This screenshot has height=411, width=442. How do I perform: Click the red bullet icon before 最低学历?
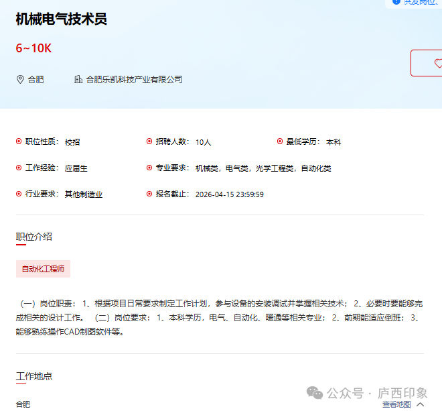(x=280, y=141)
